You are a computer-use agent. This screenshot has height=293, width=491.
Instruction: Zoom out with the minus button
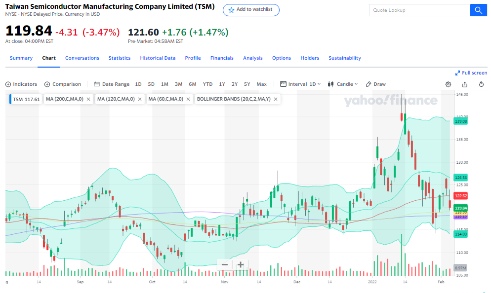[225, 265]
